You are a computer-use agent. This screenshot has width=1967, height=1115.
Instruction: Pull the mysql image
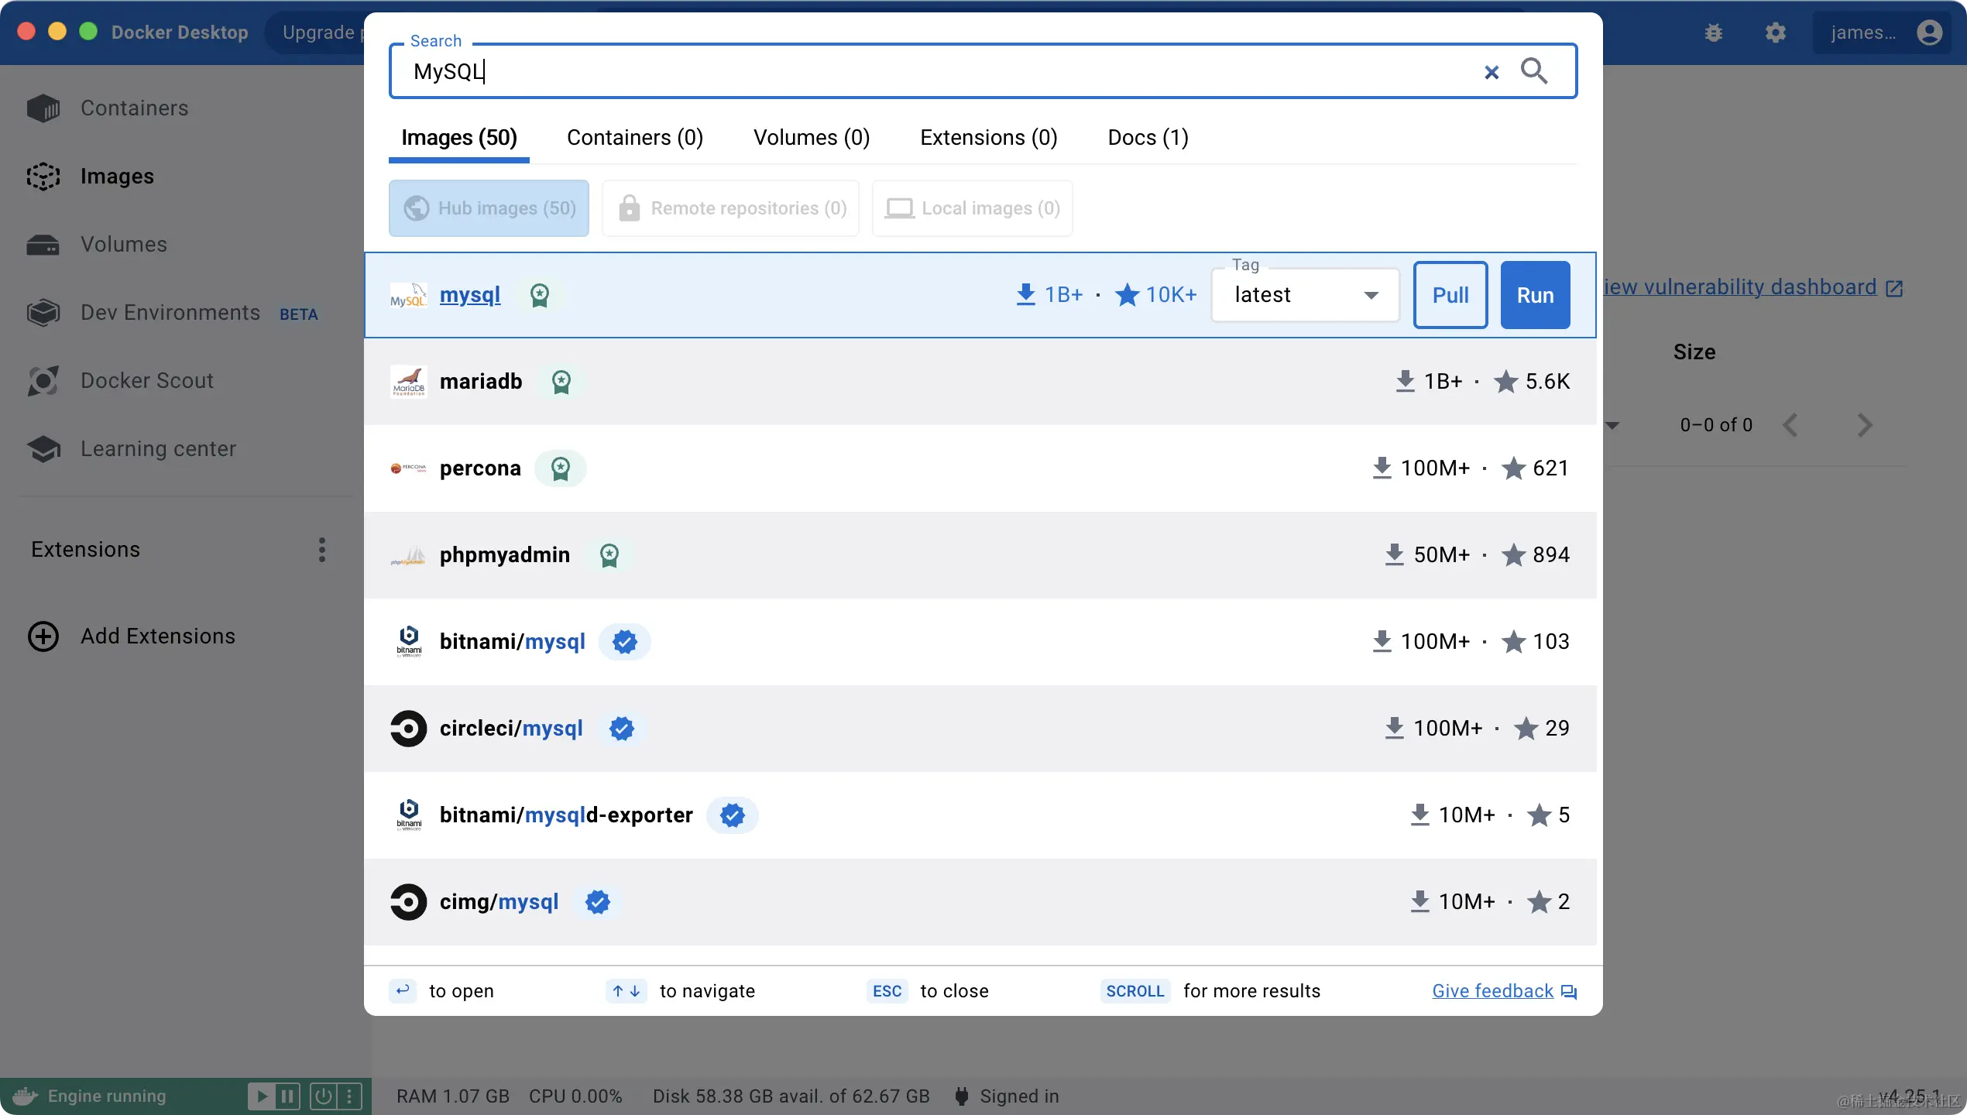point(1450,294)
